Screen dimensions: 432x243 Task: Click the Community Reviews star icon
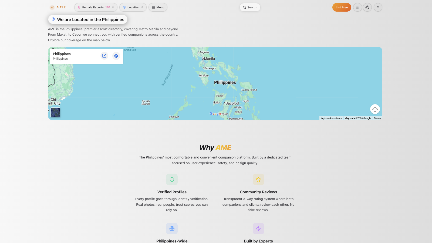tap(258, 180)
